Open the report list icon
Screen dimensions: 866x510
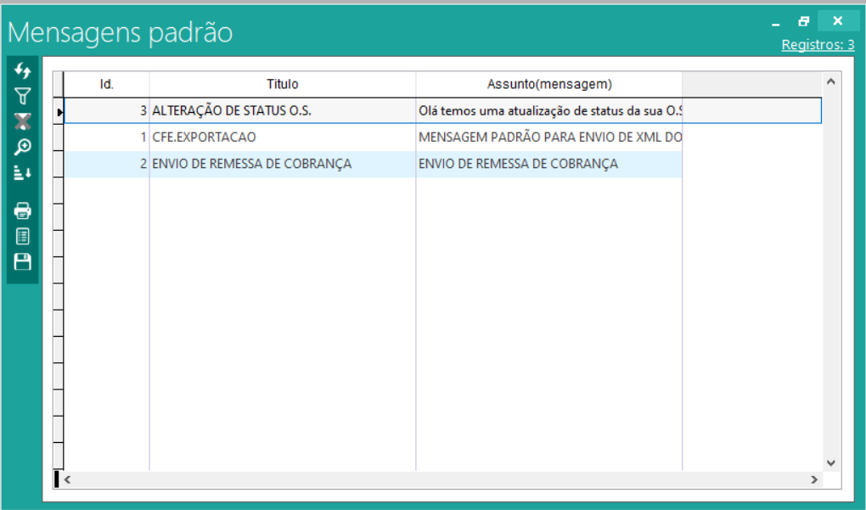click(23, 236)
